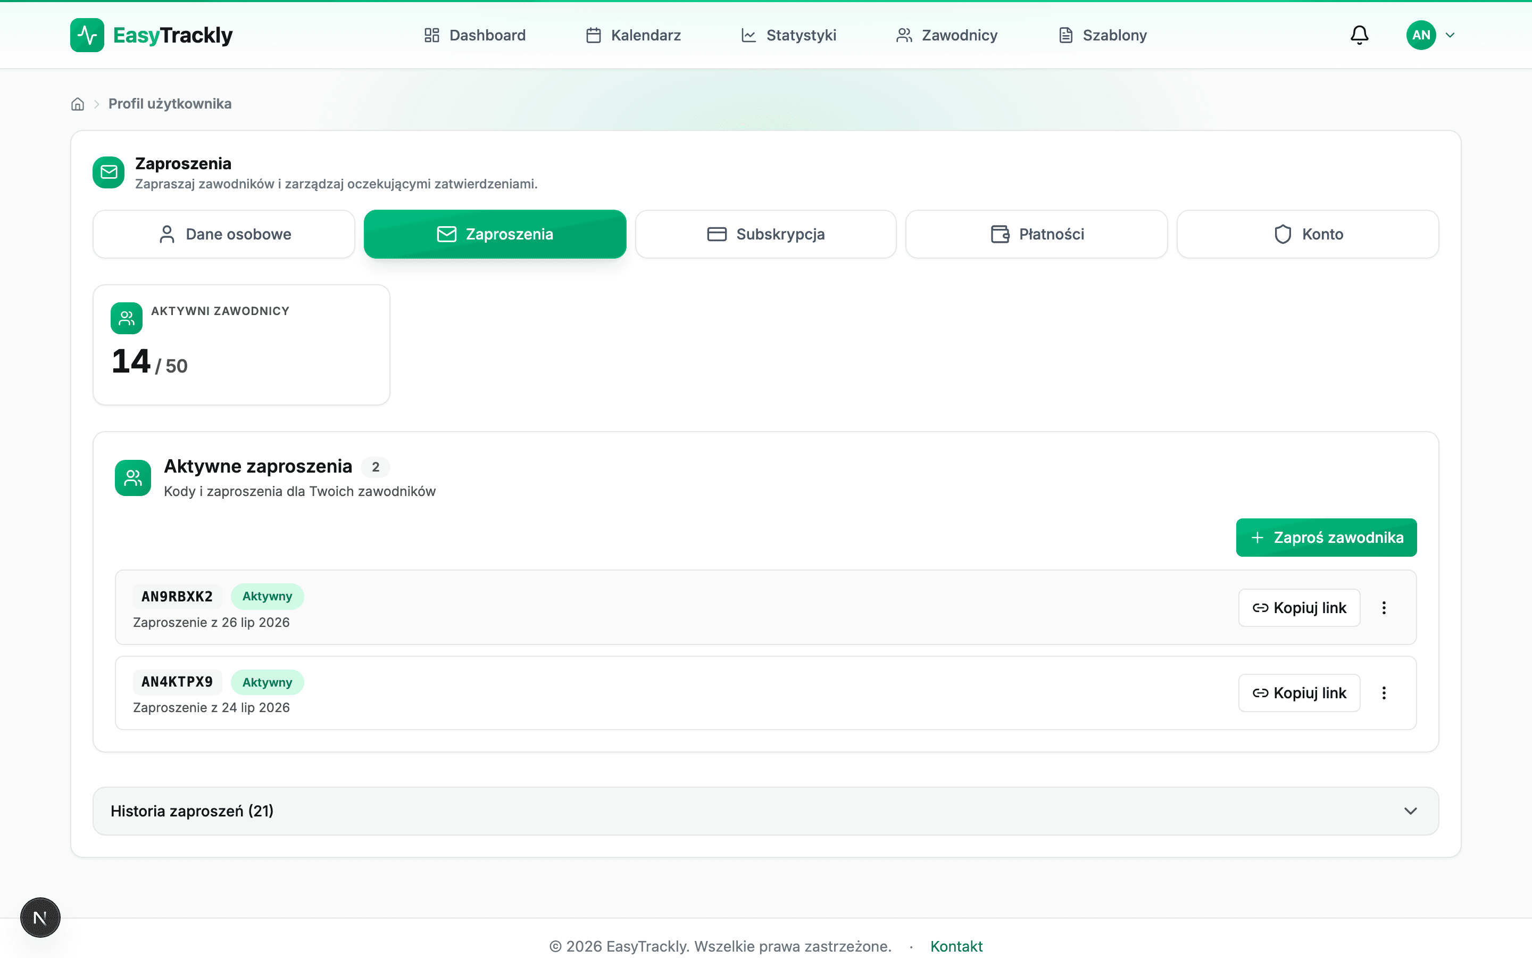This screenshot has width=1532, height=958.
Task: Click the EasyTrackly brand name
Action: pos(173,35)
